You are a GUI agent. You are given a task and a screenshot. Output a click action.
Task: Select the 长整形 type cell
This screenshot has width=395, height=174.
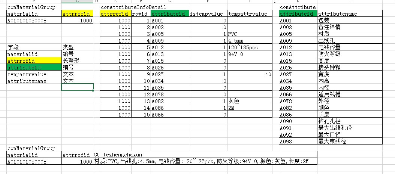point(77,61)
